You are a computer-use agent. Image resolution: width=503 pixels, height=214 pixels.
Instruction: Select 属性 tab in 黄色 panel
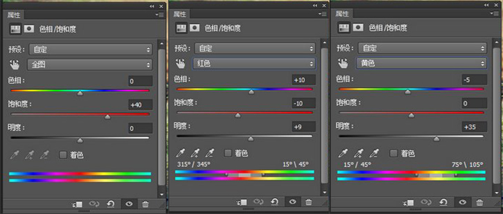tap(342, 14)
